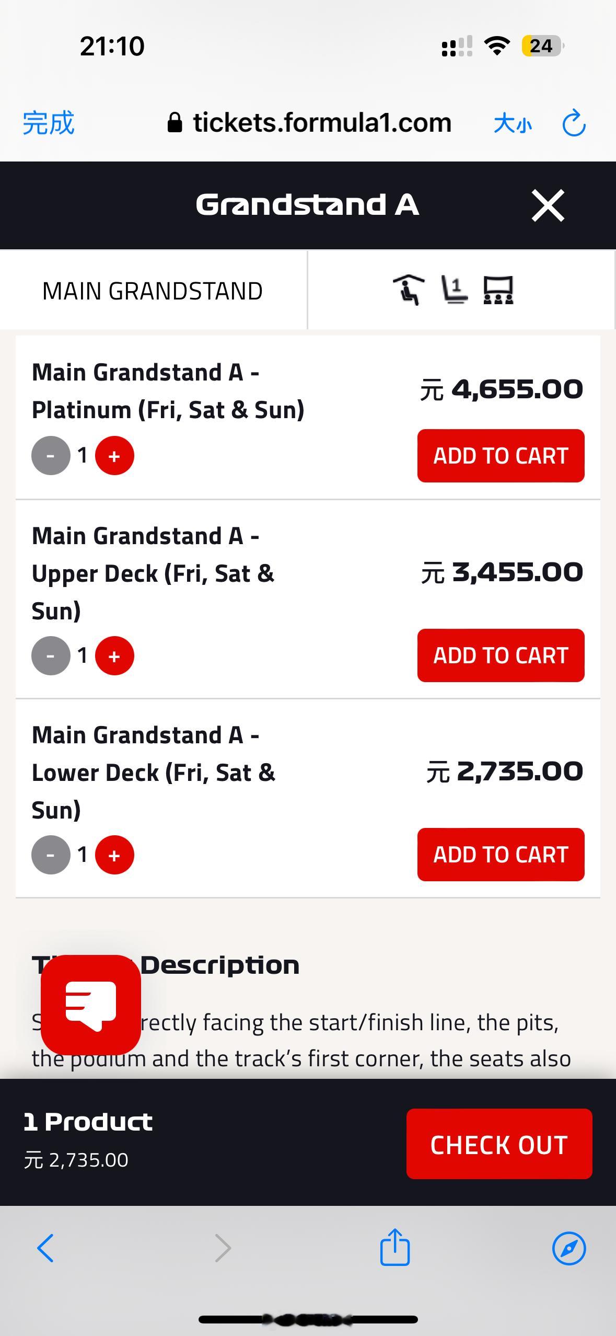Reload the page with refresh icon
Image resolution: width=616 pixels, height=1336 pixels.
(x=574, y=123)
